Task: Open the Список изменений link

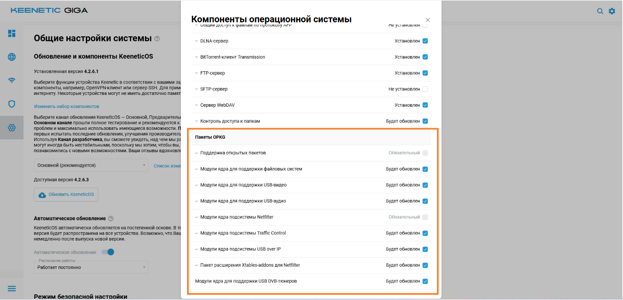Action: [x=167, y=166]
